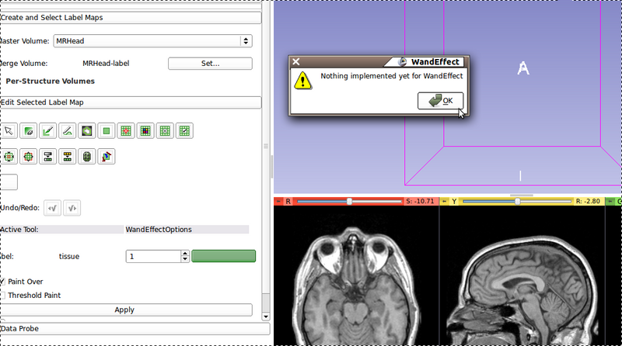Viewport: 622px width, 346px height.
Task: Collapse the Create and Select Label Maps section
Action: [131, 17]
